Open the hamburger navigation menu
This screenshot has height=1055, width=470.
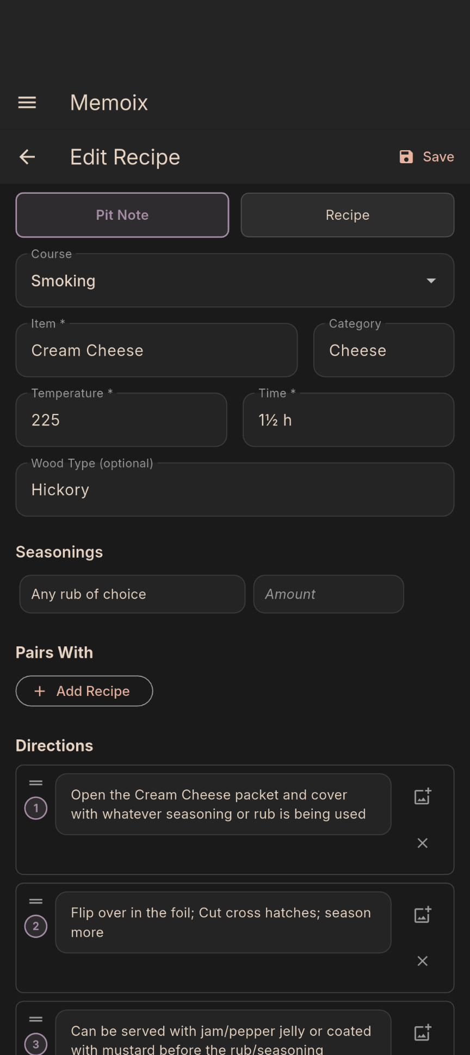point(27,102)
